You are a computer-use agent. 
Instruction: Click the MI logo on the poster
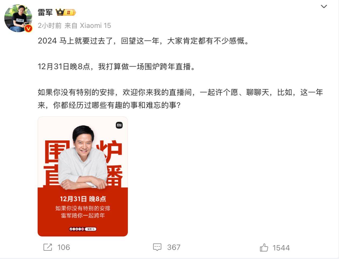(x=119, y=125)
